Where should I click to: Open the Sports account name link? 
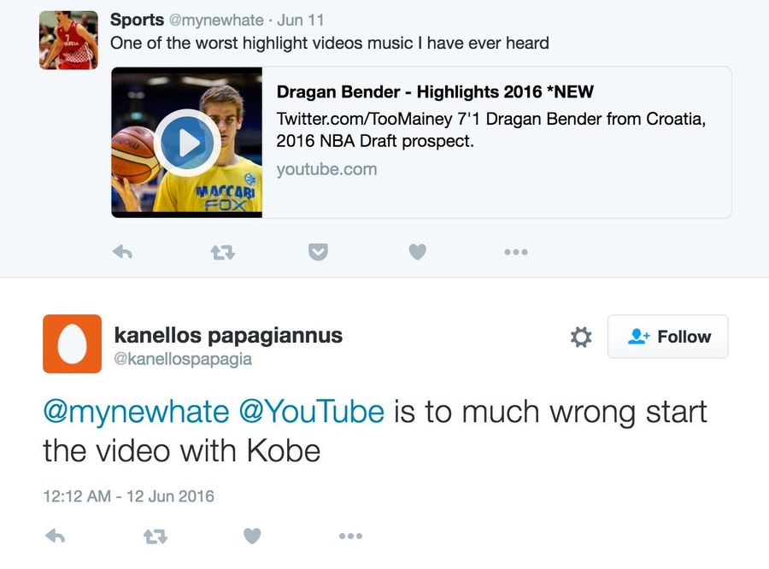tap(137, 21)
